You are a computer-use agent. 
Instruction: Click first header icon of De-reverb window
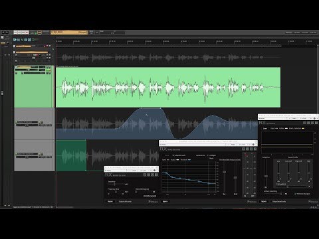click(304, 123)
